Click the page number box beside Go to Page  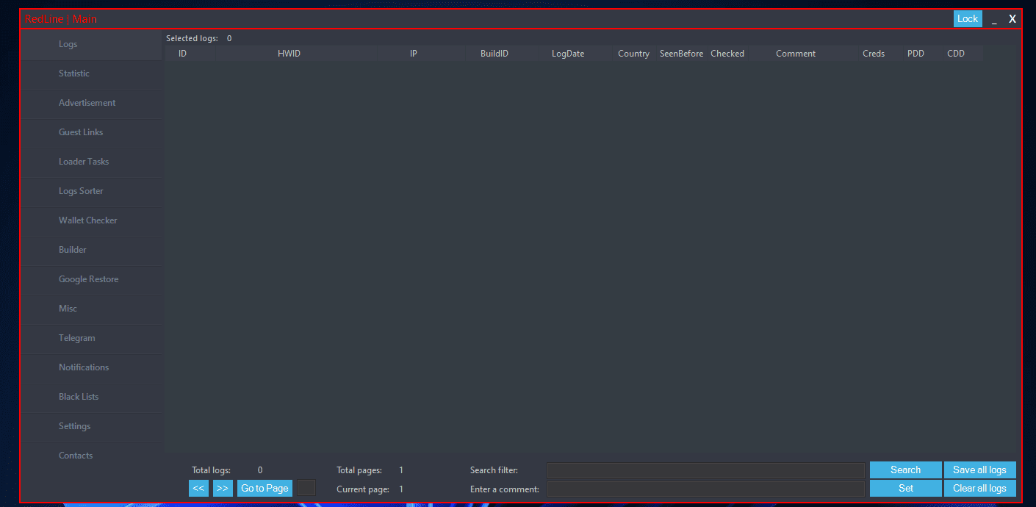pos(306,488)
